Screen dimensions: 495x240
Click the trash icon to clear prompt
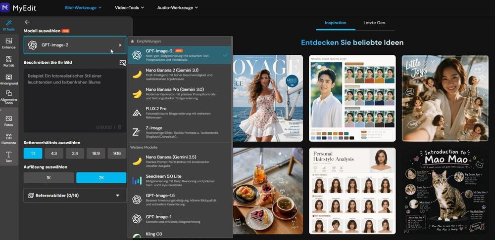[x=120, y=127]
